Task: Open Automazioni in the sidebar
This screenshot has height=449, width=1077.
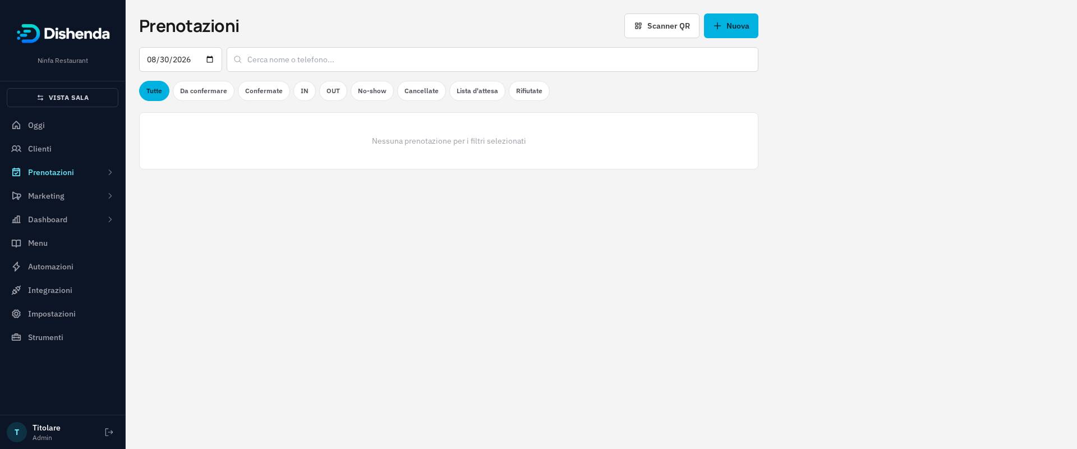Action: (x=62, y=267)
